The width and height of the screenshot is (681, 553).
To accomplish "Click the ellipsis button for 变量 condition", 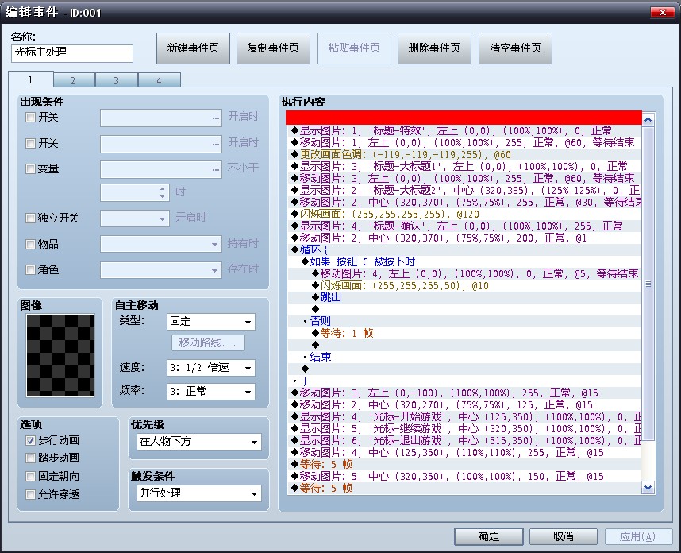I will [216, 169].
